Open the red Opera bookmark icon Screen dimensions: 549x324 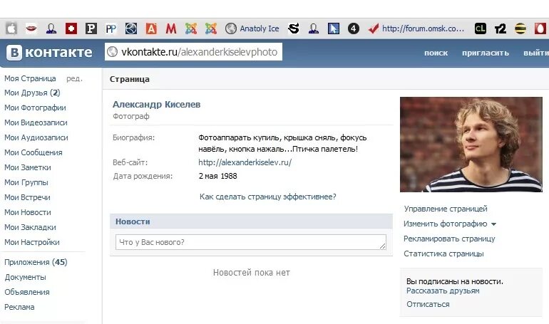point(540,28)
